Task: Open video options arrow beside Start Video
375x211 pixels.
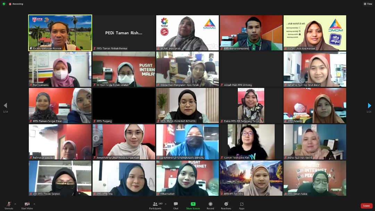Action: point(34,204)
